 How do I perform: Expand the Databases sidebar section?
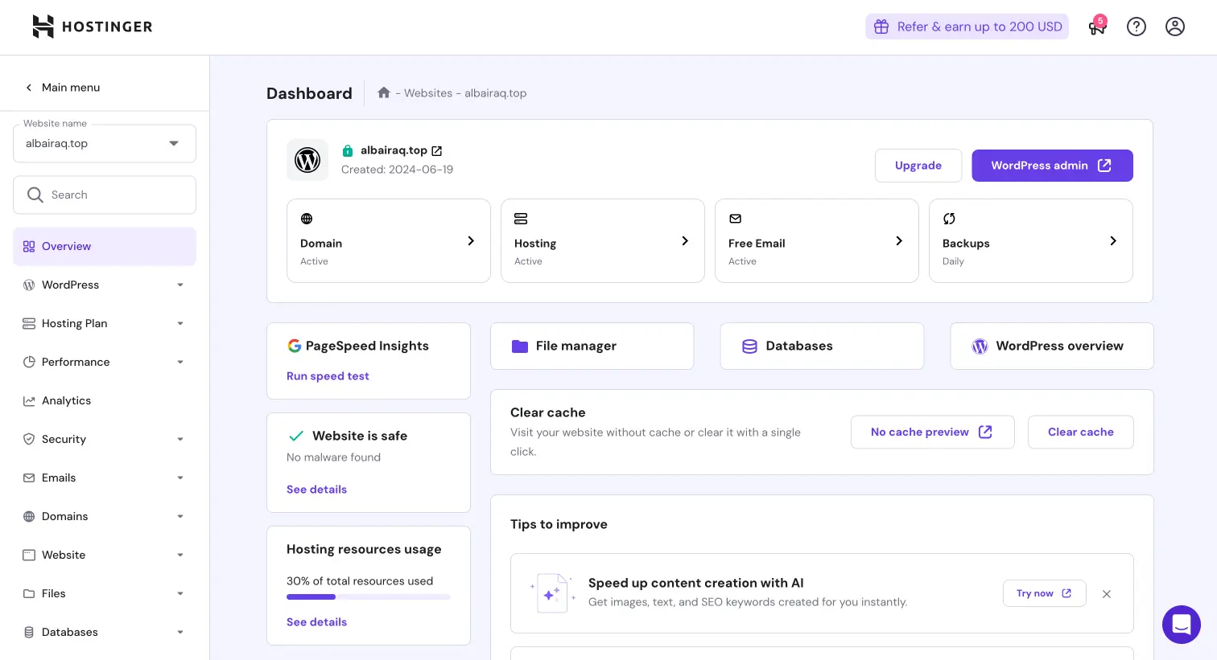180,632
